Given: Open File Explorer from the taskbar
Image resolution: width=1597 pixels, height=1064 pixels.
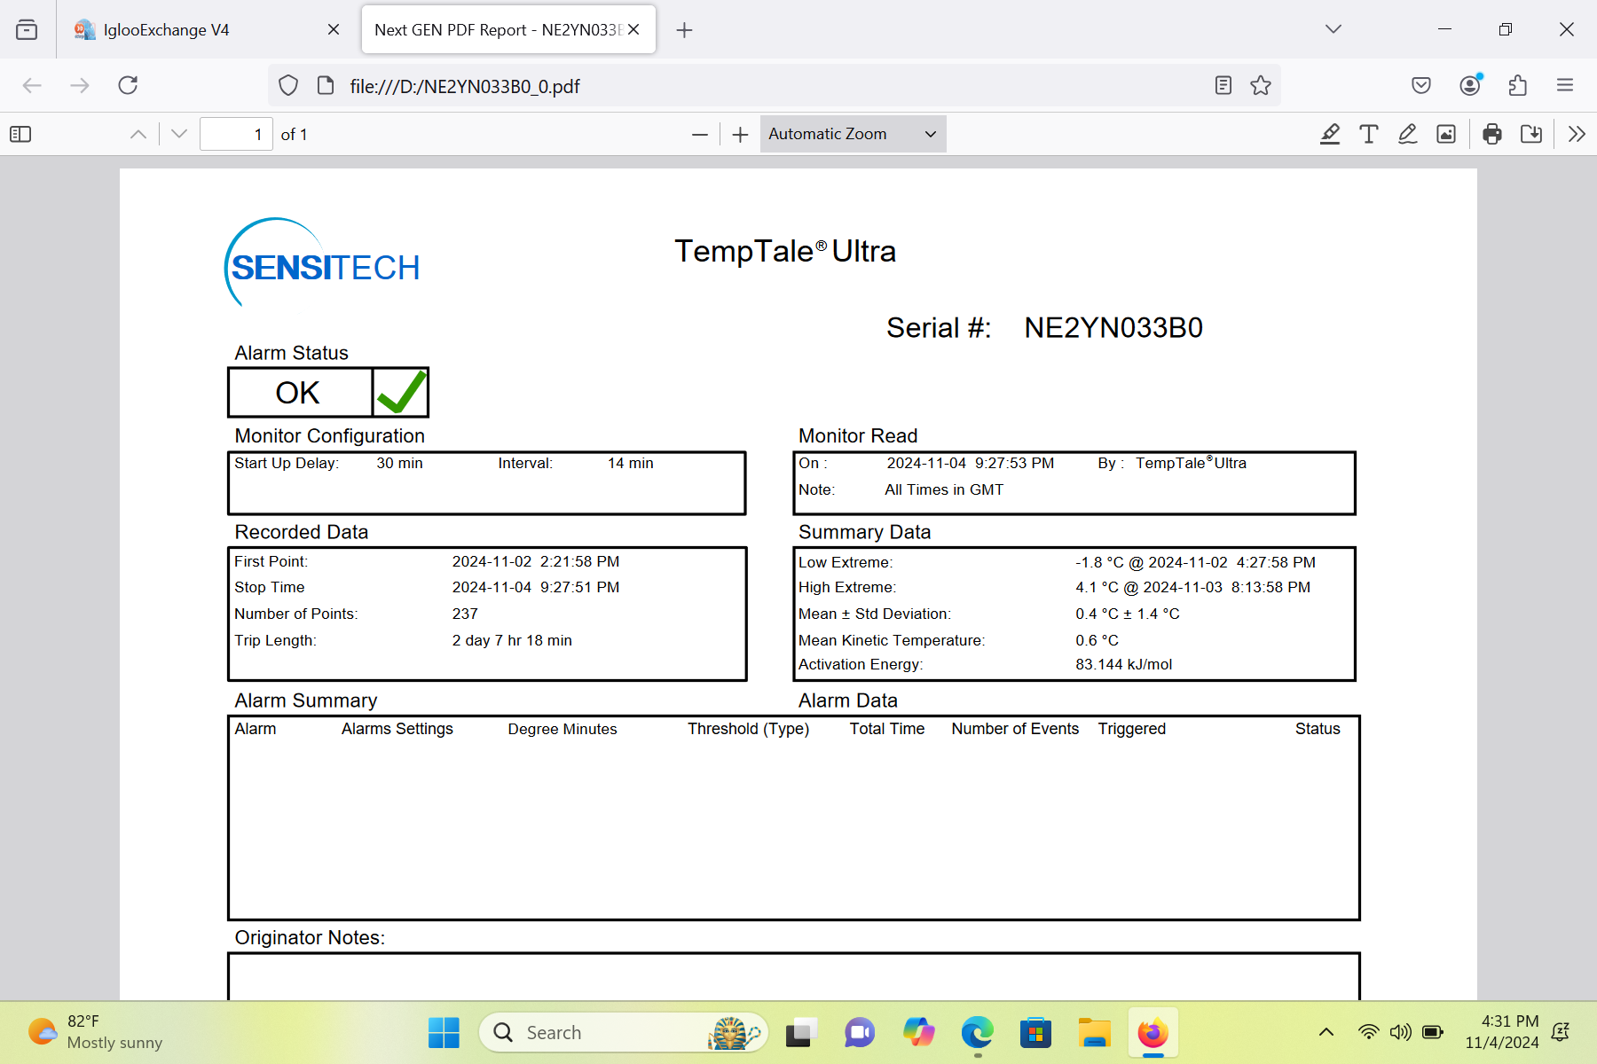Looking at the screenshot, I should coord(1094,1032).
